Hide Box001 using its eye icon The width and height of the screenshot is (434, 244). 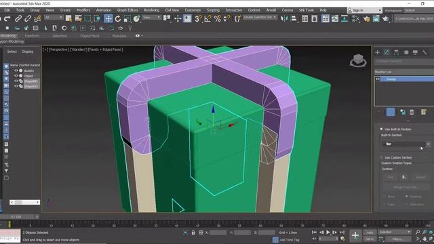[16, 70]
